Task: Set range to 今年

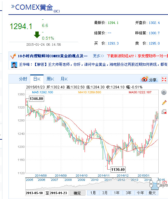Action: point(140,193)
